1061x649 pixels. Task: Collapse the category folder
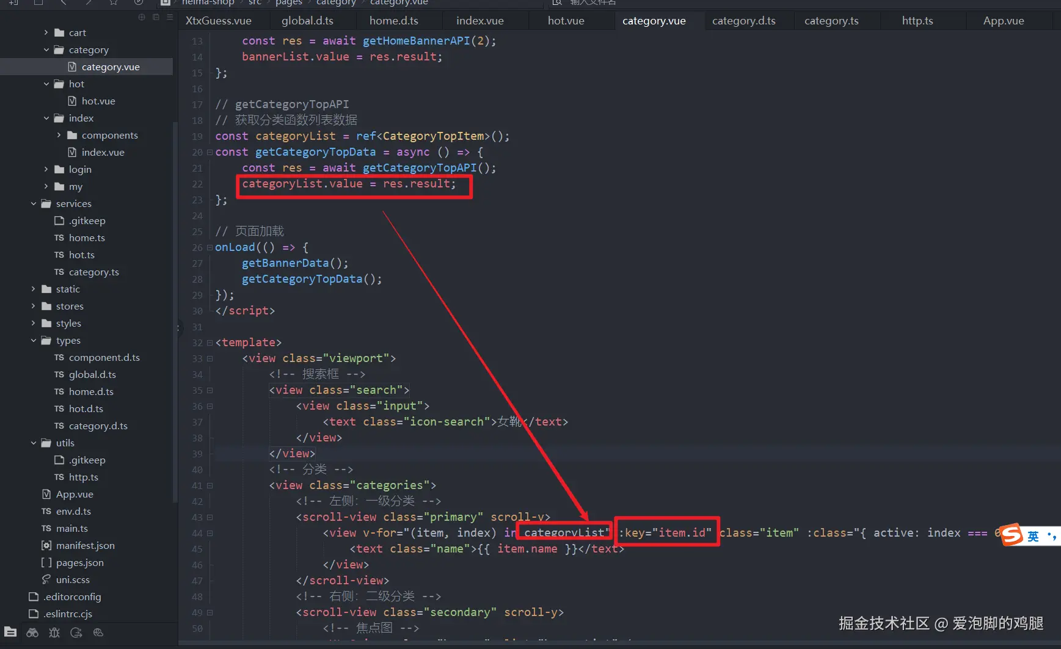(x=46, y=49)
